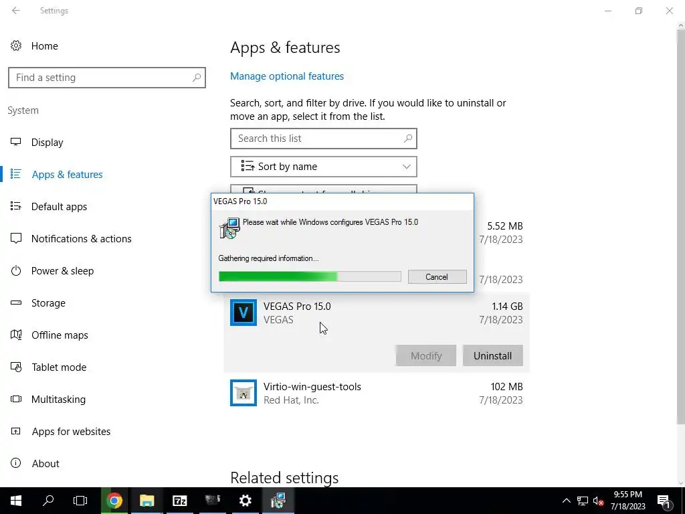Cancel the VEGAS Pro configuration dialog

click(x=437, y=276)
